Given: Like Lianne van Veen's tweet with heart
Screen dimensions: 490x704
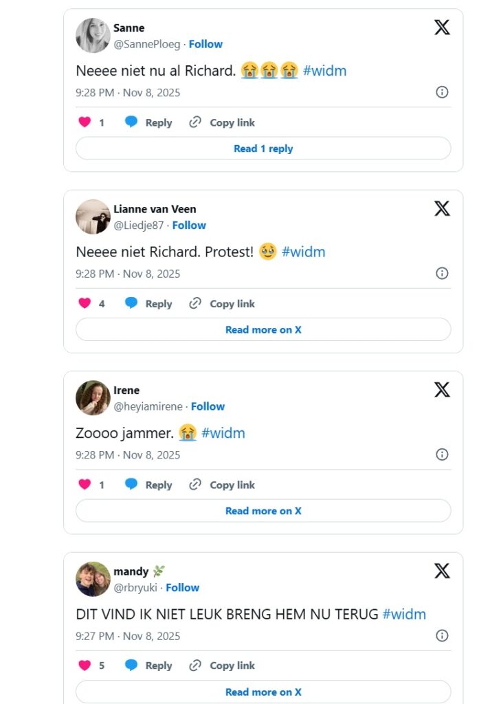Looking at the screenshot, I should [x=85, y=303].
